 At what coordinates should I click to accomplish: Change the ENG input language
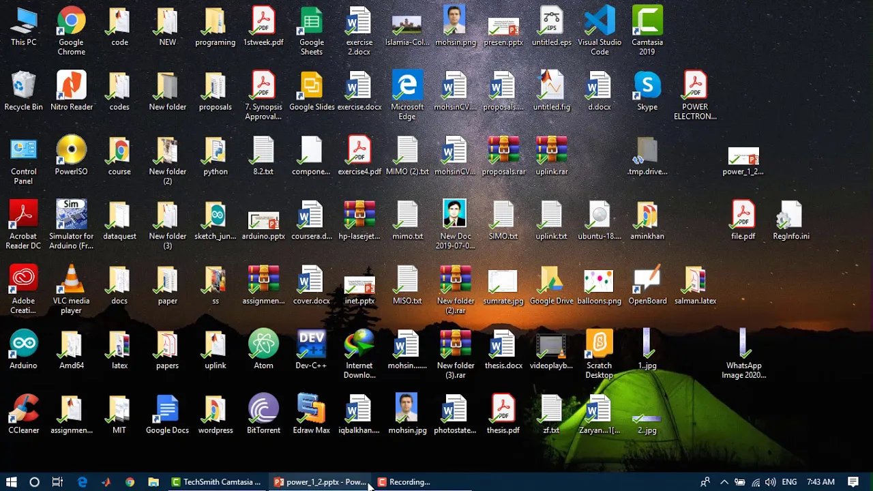(x=789, y=481)
